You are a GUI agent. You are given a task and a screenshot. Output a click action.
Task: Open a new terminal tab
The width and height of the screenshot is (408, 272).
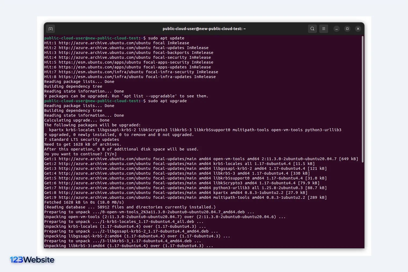coord(50,29)
